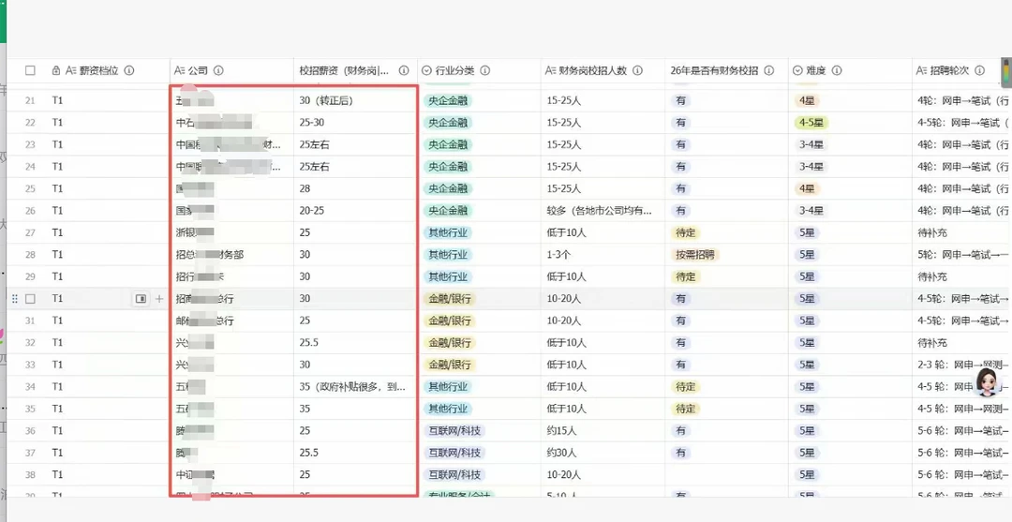Select the 3-4星 tag in row 23
This screenshot has width=1012, height=522.
coord(811,144)
